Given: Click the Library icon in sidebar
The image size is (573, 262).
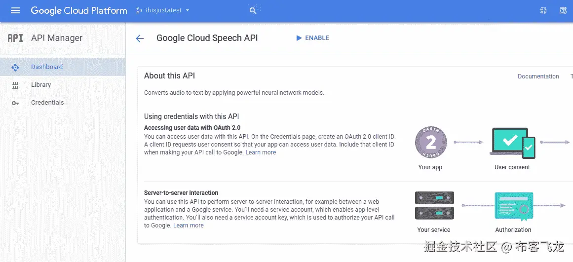Looking at the screenshot, I should click(x=15, y=85).
